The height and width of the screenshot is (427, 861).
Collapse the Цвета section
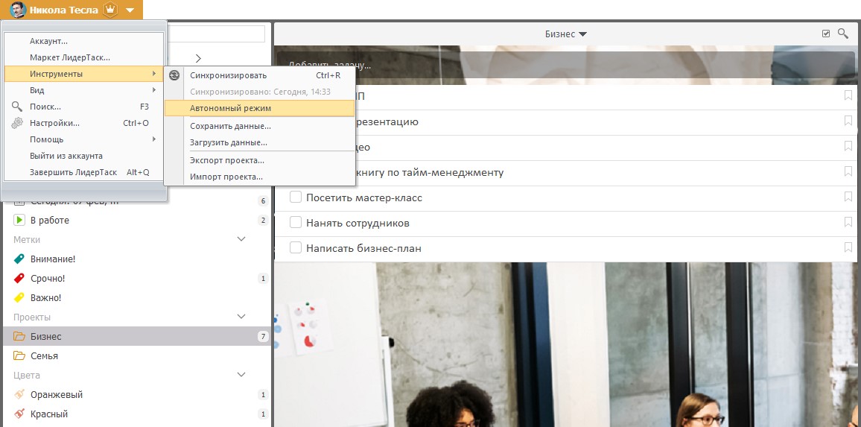click(x=241, y=375)
